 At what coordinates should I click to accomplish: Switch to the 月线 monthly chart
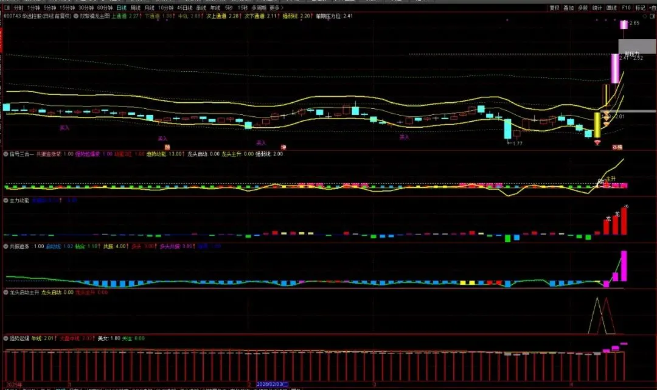[150, 8]
